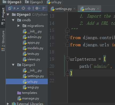The image size is (115, 105).
Task: Click the urls.py breadcrumb
Action: (x=54, y=2)
